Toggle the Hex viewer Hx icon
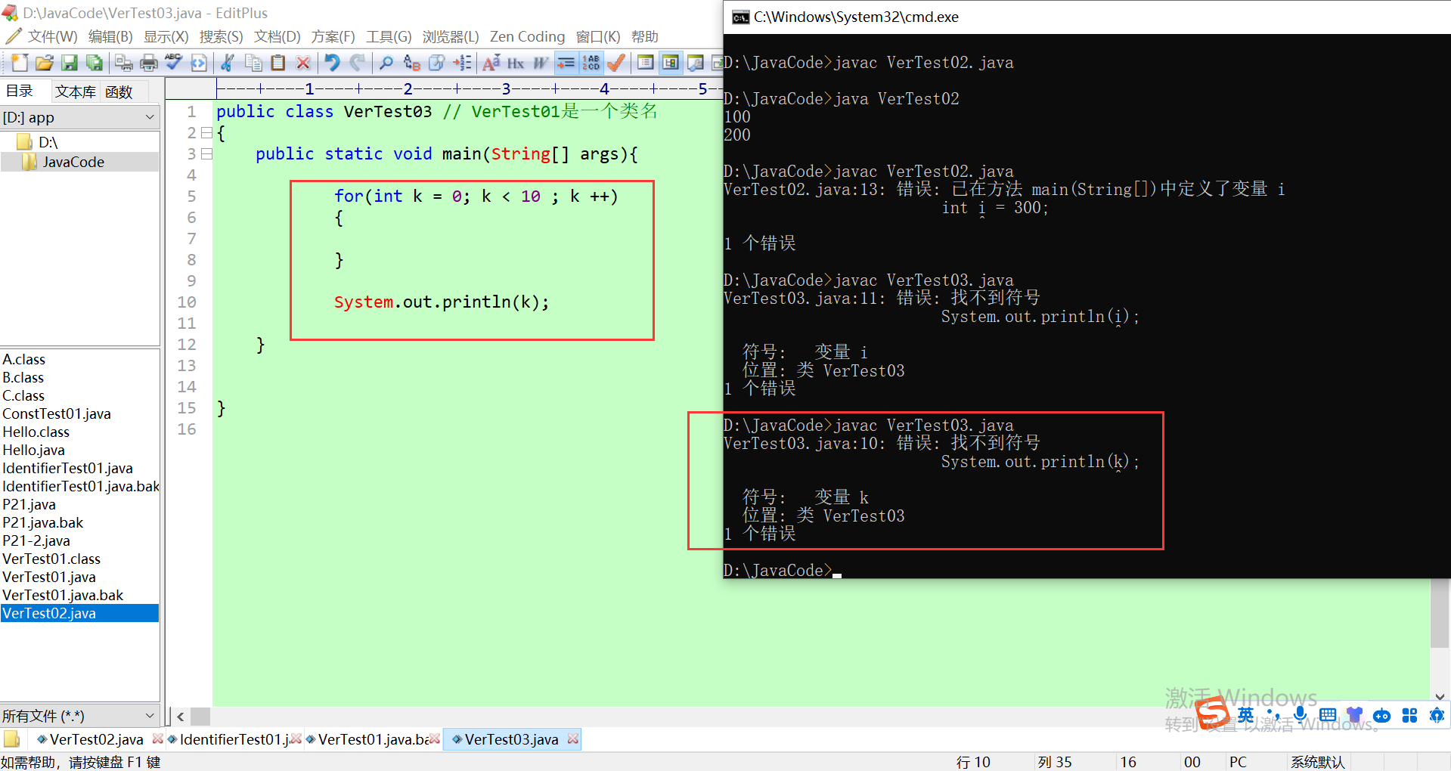This screenshot has width=1451, height=771. point(516,63)
